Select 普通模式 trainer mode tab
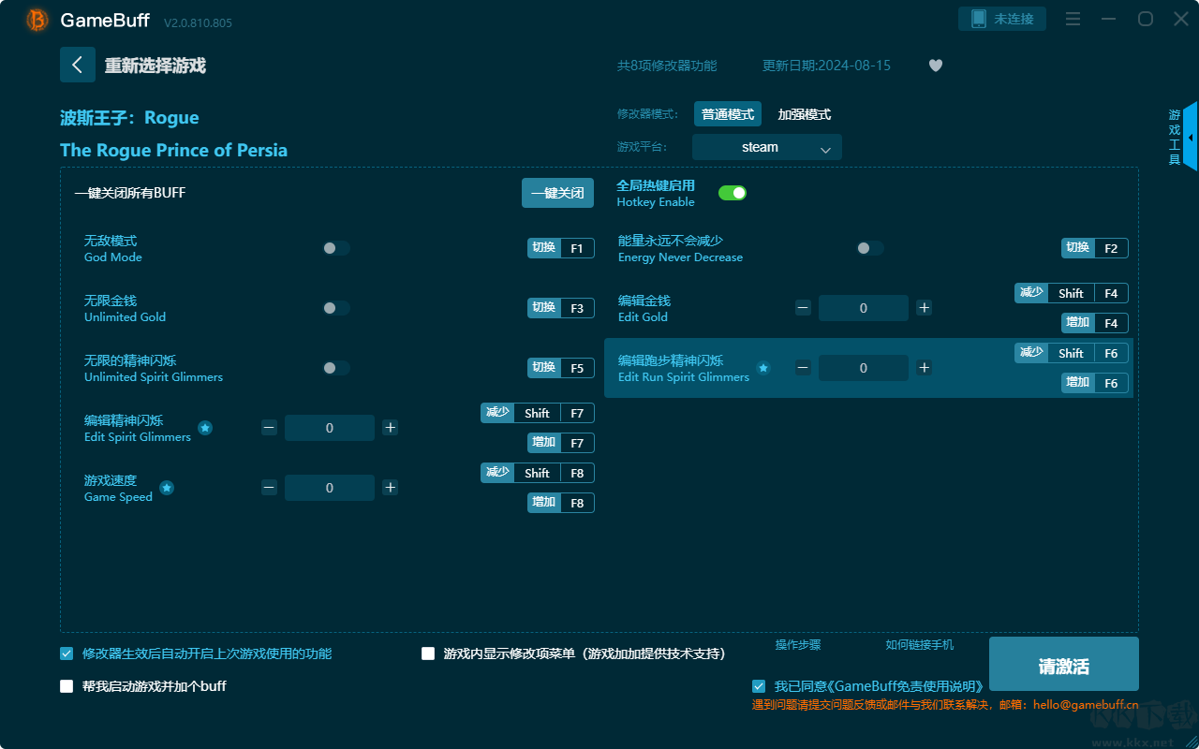This screenshot has width=1199, height=749. tap(728, 114)
